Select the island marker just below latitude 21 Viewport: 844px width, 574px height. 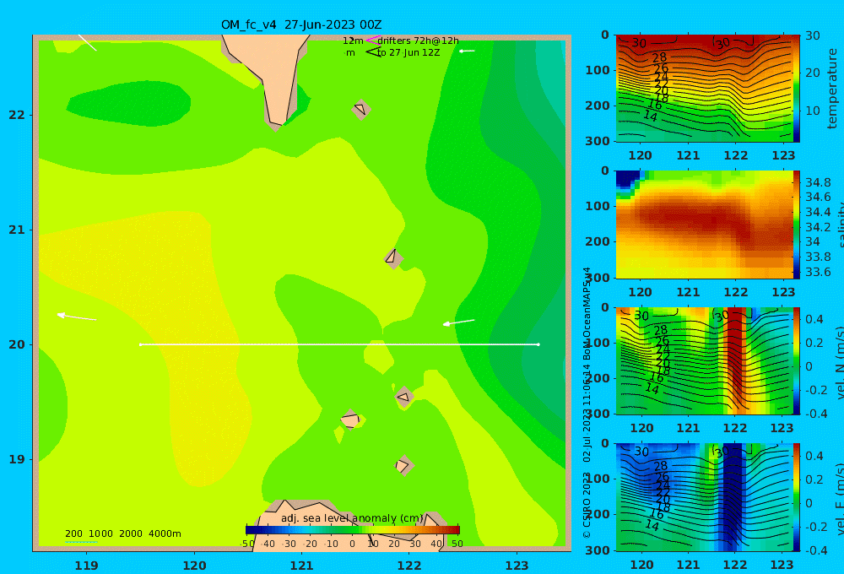coord(393,258)
